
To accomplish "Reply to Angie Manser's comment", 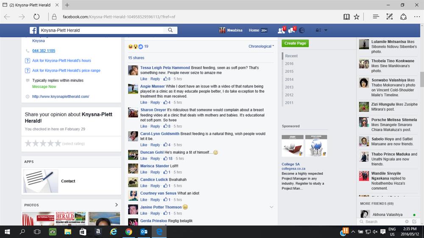I will [155, 102].
